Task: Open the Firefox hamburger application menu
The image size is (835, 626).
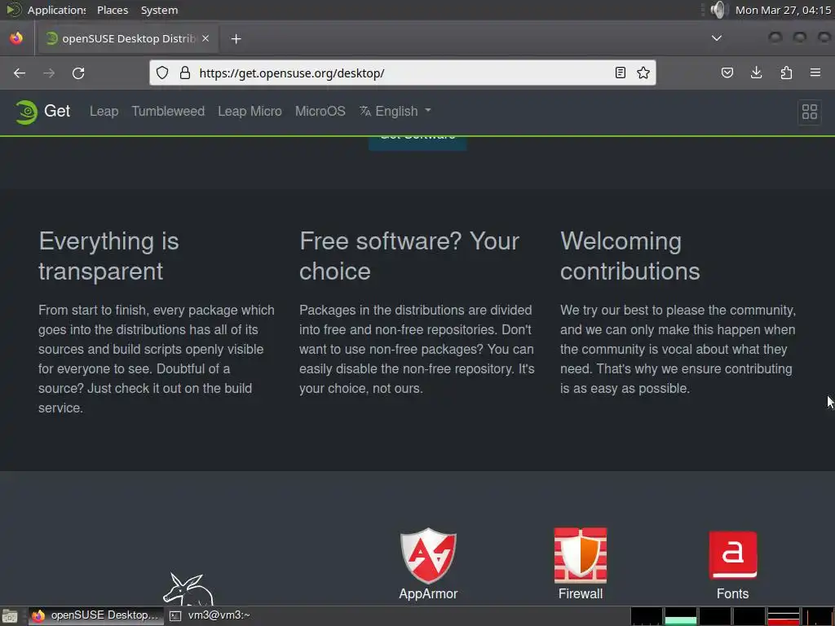Action: [x=815, y=73]
